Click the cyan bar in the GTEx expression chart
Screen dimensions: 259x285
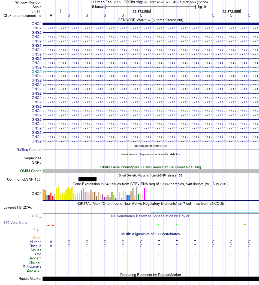[x=81, y=195]
